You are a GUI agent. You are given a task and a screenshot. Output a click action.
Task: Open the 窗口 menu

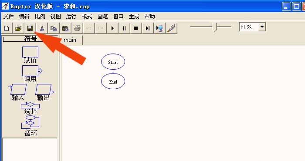pyautogui.click(x=118, y=17)
